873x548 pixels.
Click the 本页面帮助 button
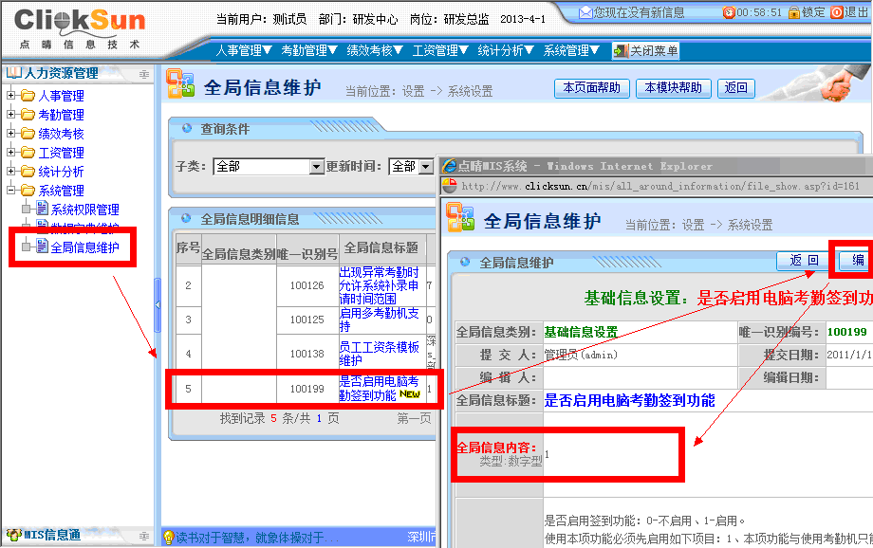coord(592,88)
